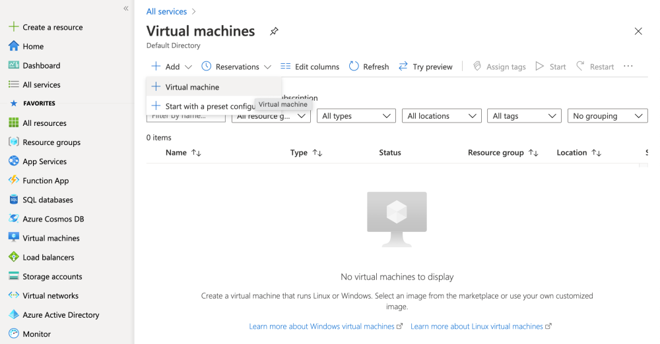
Task: Expand the No grouping dropdown
Action: [607, 116]
